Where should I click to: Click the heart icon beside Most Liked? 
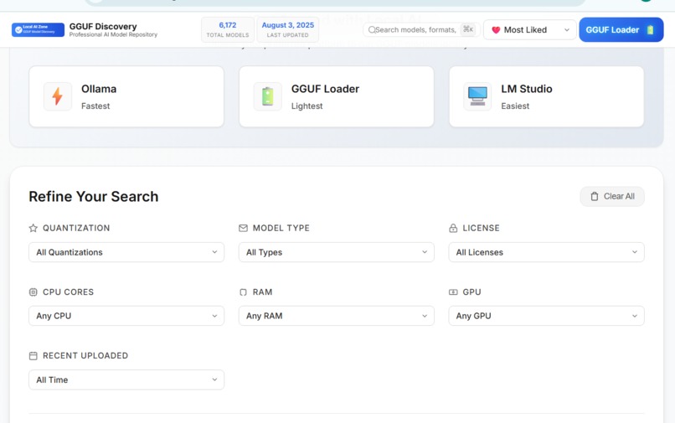(x=496, y=30)
